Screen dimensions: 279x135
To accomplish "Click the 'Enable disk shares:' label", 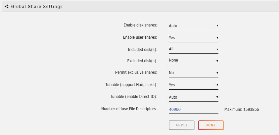I will [140, 25].
